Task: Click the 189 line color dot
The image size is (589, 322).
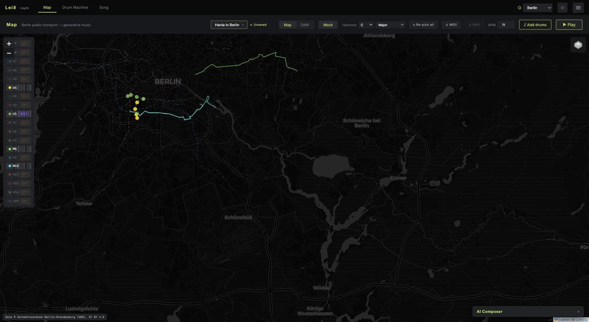Action: coord(10,201)
